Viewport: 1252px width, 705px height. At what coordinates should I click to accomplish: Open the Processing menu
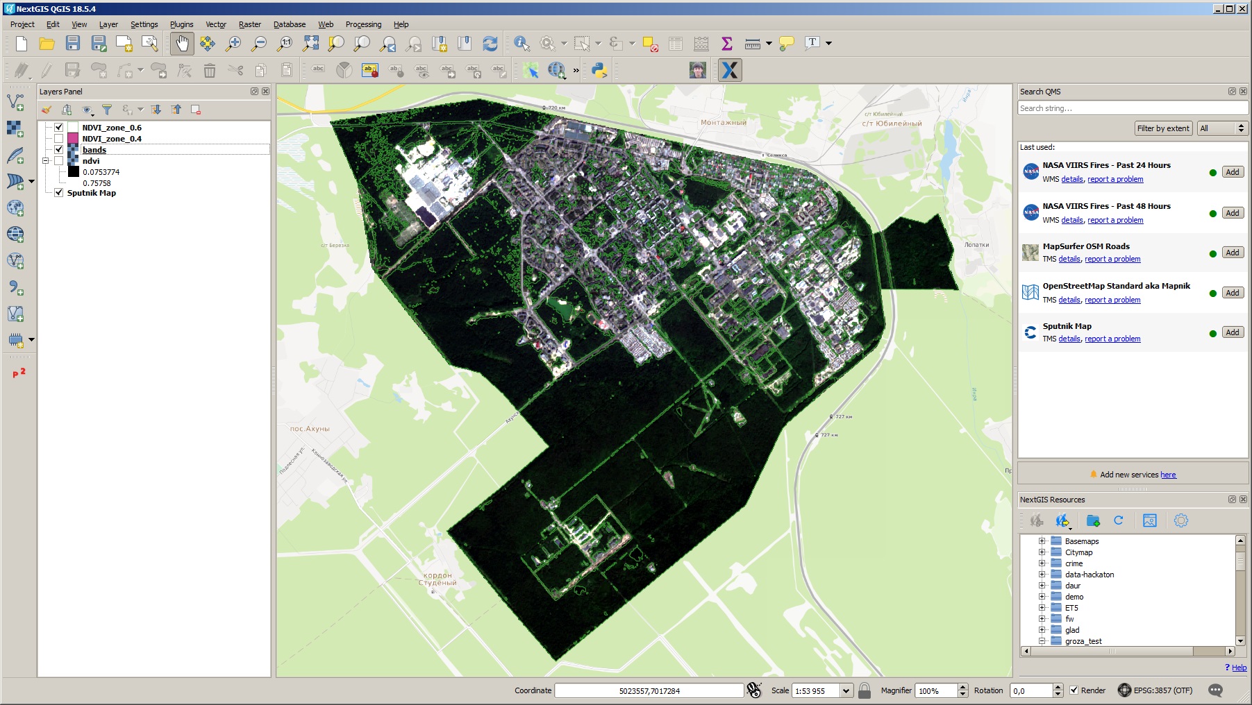(x=363, y=24)
